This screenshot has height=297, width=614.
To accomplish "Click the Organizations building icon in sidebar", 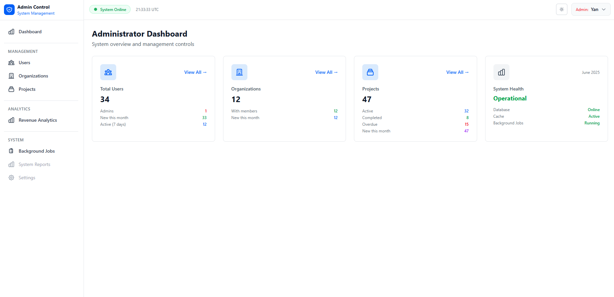I will (x=11, y=76).
